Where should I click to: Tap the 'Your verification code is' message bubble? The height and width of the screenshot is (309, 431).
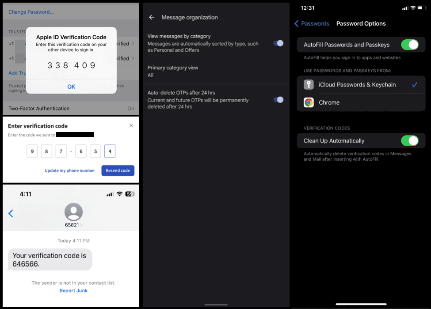click(50, 260)
